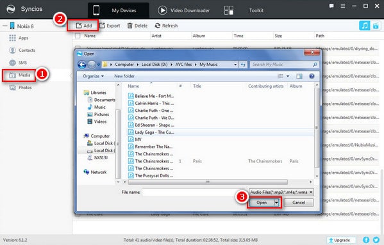Select Pictures library
Screen dimensions: 384x245
tap(98, 115)
